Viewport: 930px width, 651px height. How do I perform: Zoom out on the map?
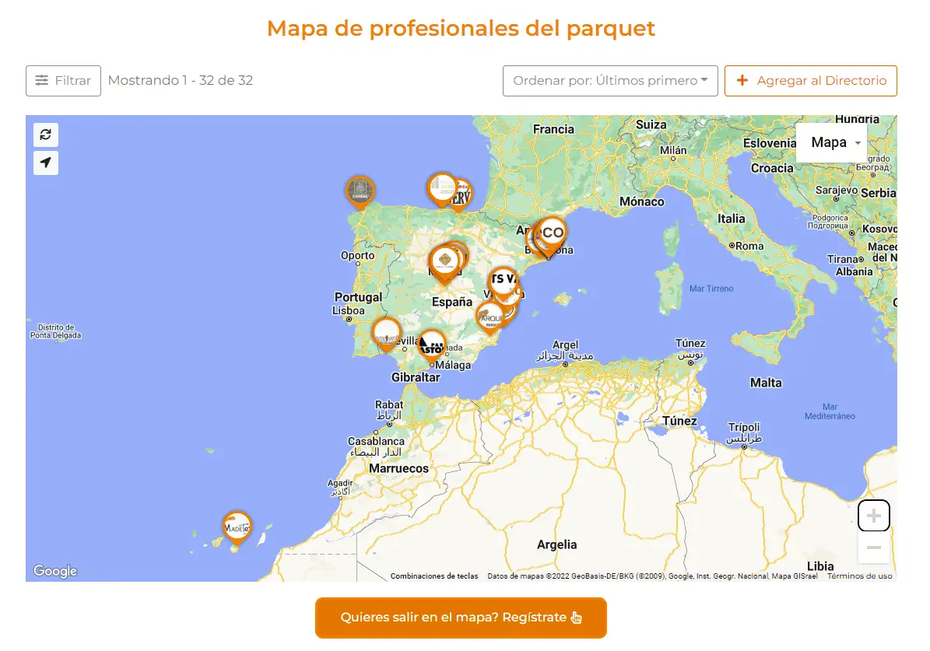coord(873,548)
